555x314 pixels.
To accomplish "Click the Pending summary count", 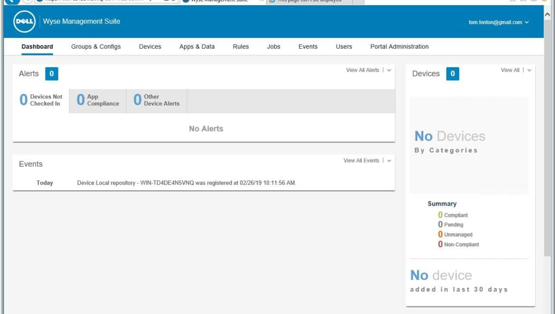I will [x=440, y=224].
